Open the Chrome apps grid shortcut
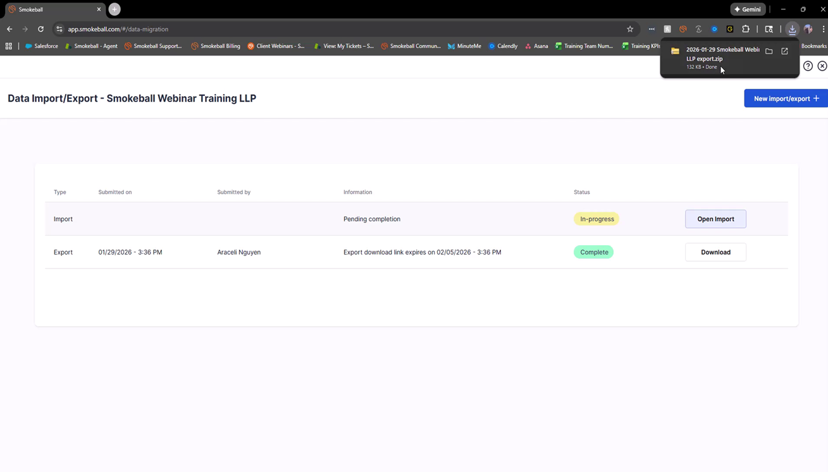The image size is (828, 472). pyautogui.click(x=9, y=46)
